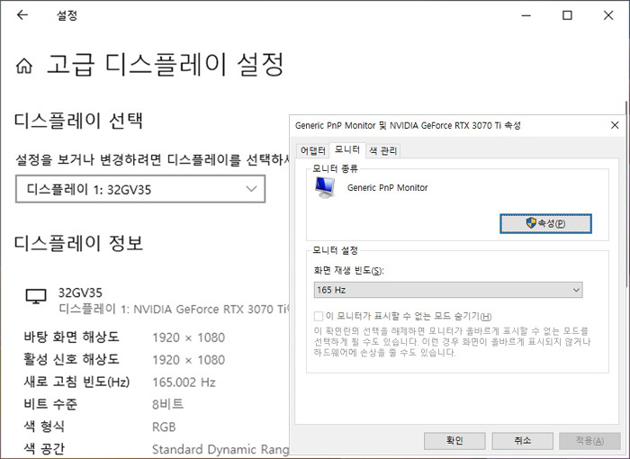This screenshot has height=459, width=630.
Task: Click the 165.002 Hz refresh rate value
Action: tap(184, 382)
